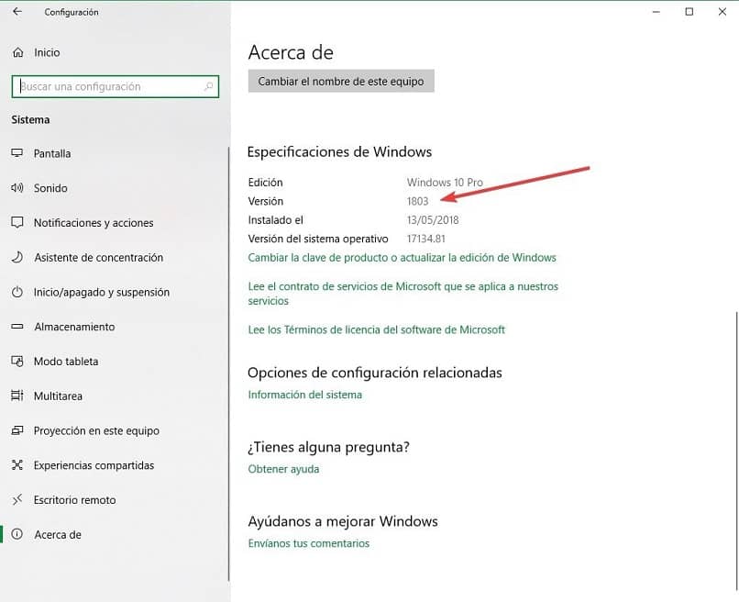The width and height of the screenshot is (739, 602).
Task: Select the version value 1803
Action: click(x=417, y=201)
